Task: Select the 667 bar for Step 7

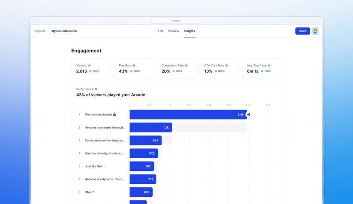Action: pos(141,192)
